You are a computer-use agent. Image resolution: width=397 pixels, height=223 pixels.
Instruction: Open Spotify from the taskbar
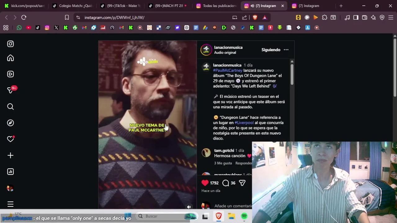pos(244,216)
